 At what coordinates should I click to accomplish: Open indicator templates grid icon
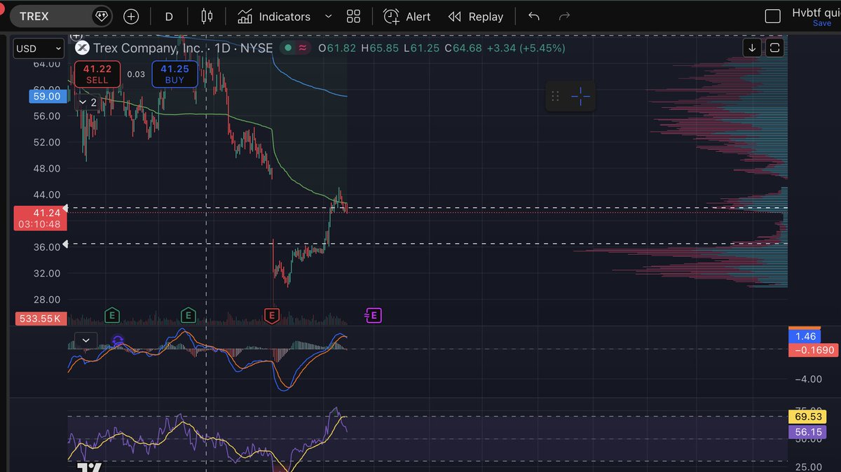353,16
